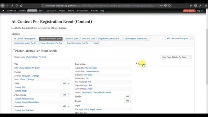
Task: Edit Argument input link
Action: point(91,85)
